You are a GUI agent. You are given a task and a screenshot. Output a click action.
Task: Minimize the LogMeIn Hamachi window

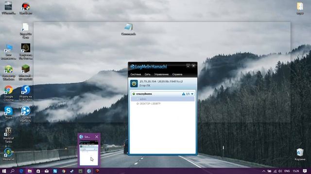(x=188, y=66)
